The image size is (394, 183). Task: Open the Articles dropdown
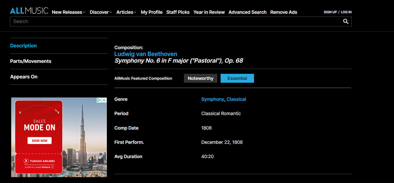126,12
